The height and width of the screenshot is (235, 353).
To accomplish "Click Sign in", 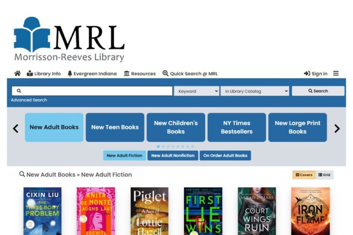I will (x=316, y=73).
